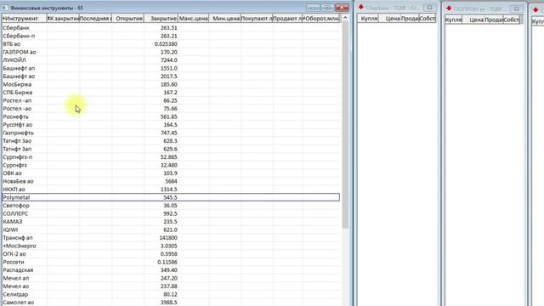This screenshot has width=544, height=306.
Task: Select the Светофор row
Action: [x=171, y=206]
